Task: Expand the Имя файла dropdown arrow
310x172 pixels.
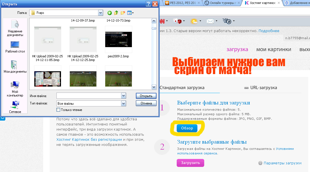Action: (124, 96)
